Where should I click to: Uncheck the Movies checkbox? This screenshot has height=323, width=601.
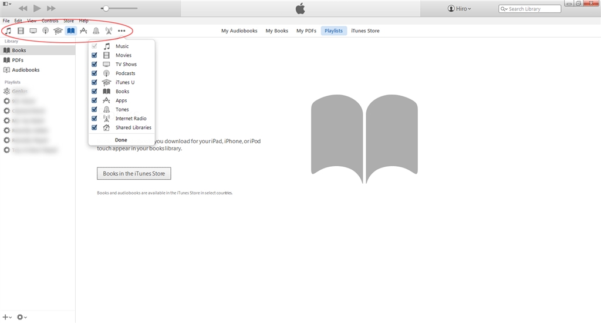[x=94, y=55]
